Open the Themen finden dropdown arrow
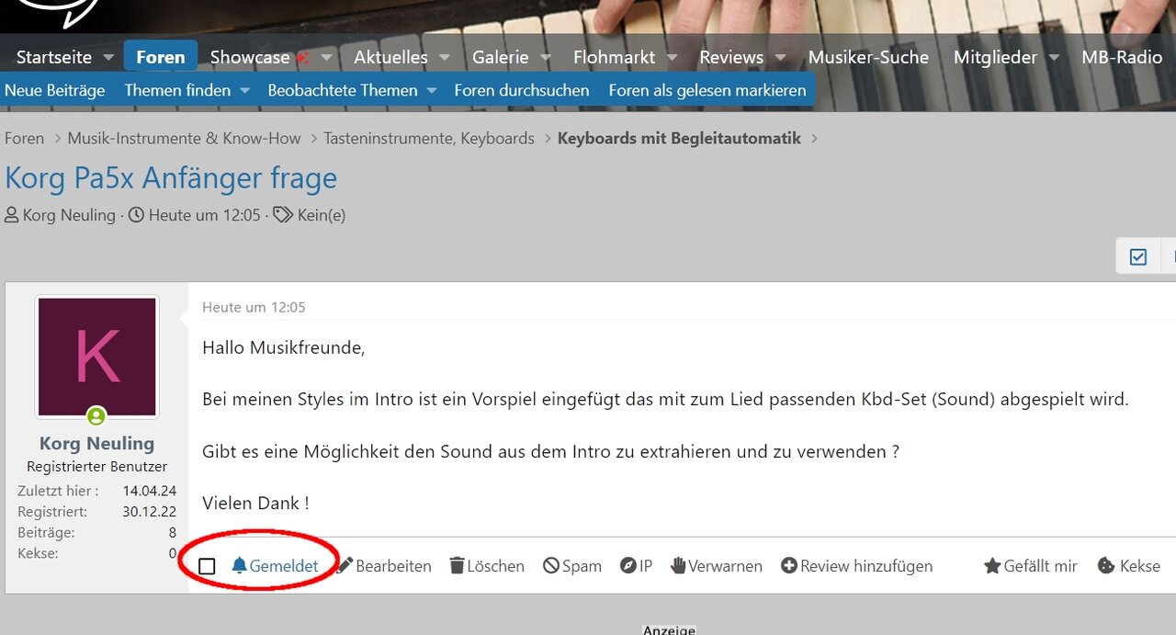This screenshot has height=635, width=1176. coord(245,91)
